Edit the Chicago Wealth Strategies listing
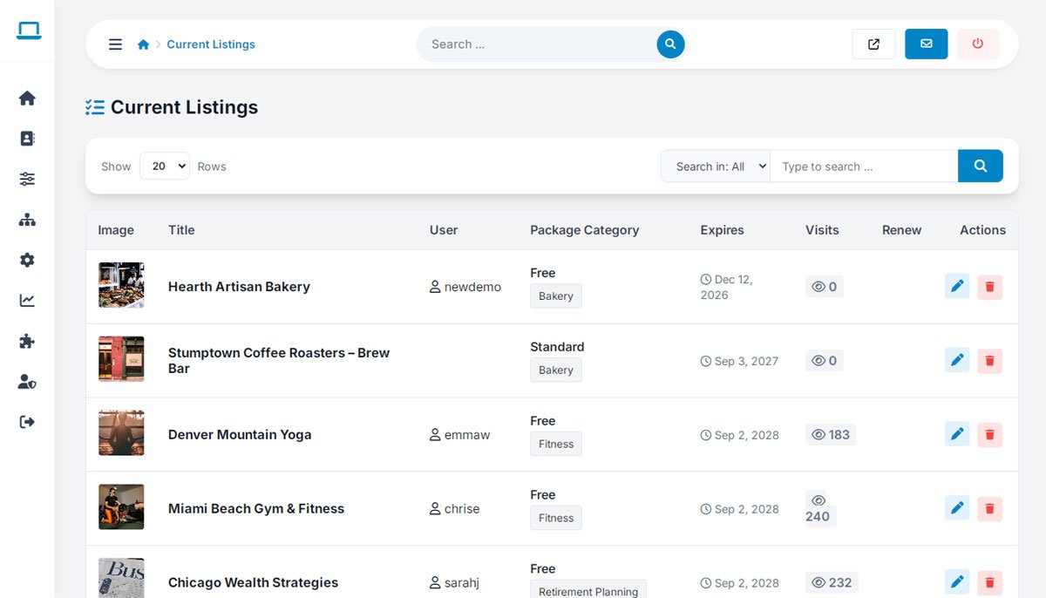This screenshot has width=1046, height=598. tap(957, 582)
